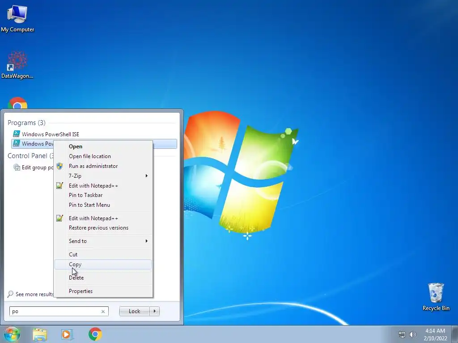This screenshot has height=343, width=458.
Task: Click the Windows PowerShell ISE program icon
Action: click(x=17, y=134)
